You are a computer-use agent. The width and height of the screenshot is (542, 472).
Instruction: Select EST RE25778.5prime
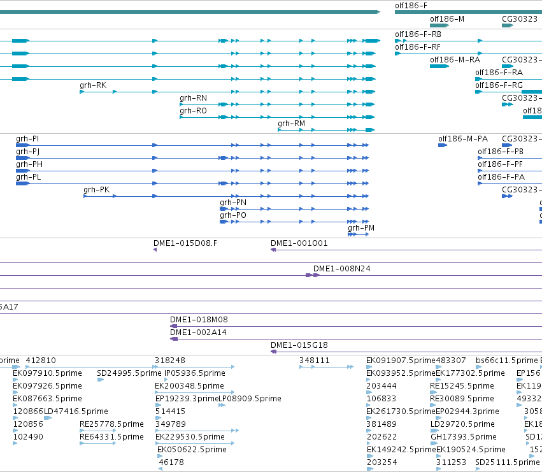[111, 425]
